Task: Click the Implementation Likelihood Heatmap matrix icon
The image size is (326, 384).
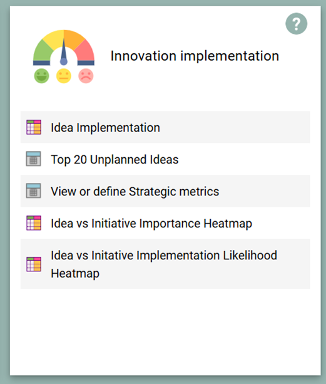Action: tap(34, 264)
